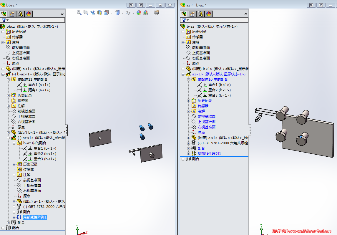Viewport: 337px width, 235px height.
Task: Click the Edit Appearance color ball icon
Action: pos(139,13)
